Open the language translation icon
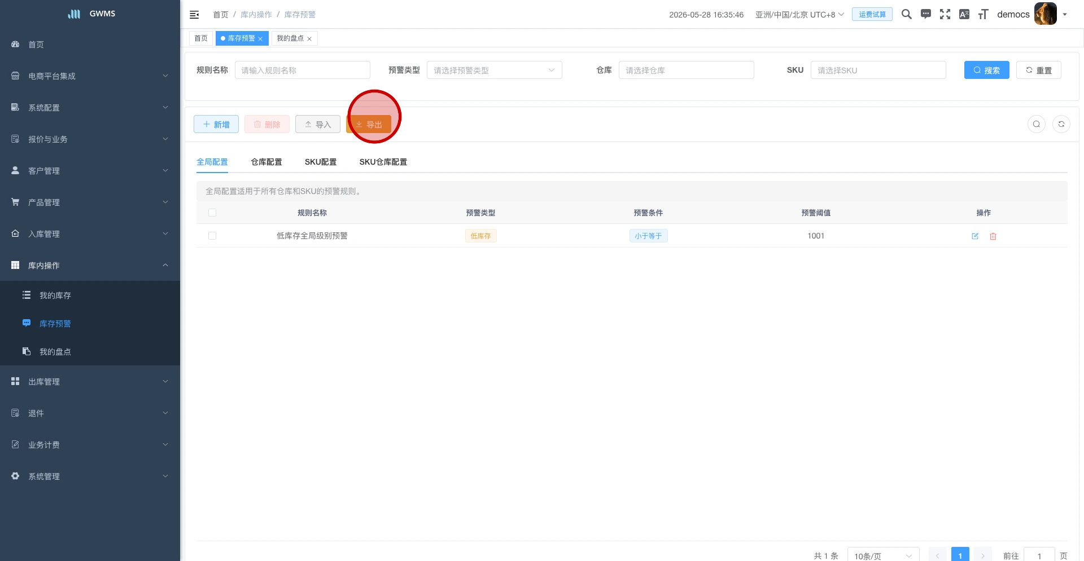 point(964,14)
